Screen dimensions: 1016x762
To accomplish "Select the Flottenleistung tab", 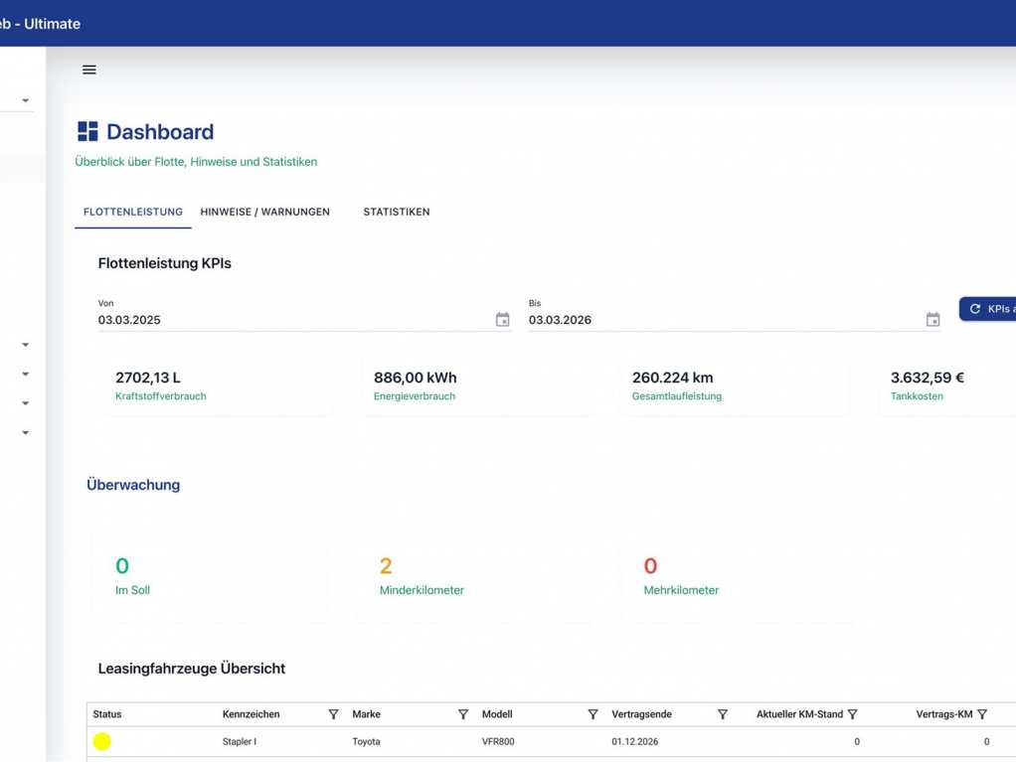I will tap(133, 212).
